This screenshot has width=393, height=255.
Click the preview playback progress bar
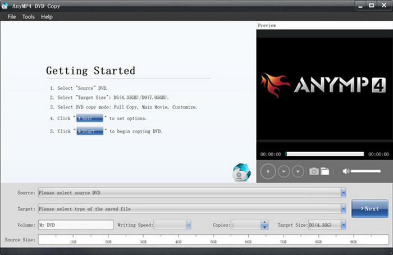(x=325, y=154)
